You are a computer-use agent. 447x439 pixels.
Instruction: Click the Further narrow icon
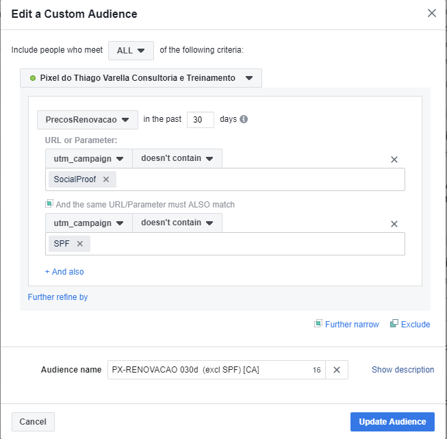[318, 324]
